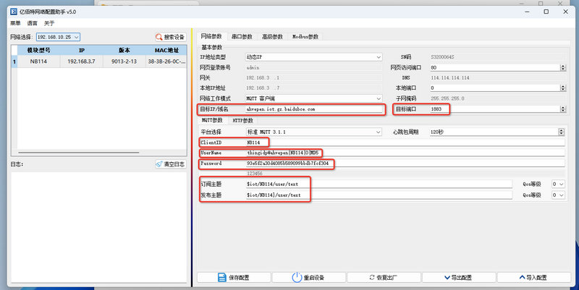Expand the 平台选择 platform dropdown
The width and height of the screenshot is (579, 290).
379,132
